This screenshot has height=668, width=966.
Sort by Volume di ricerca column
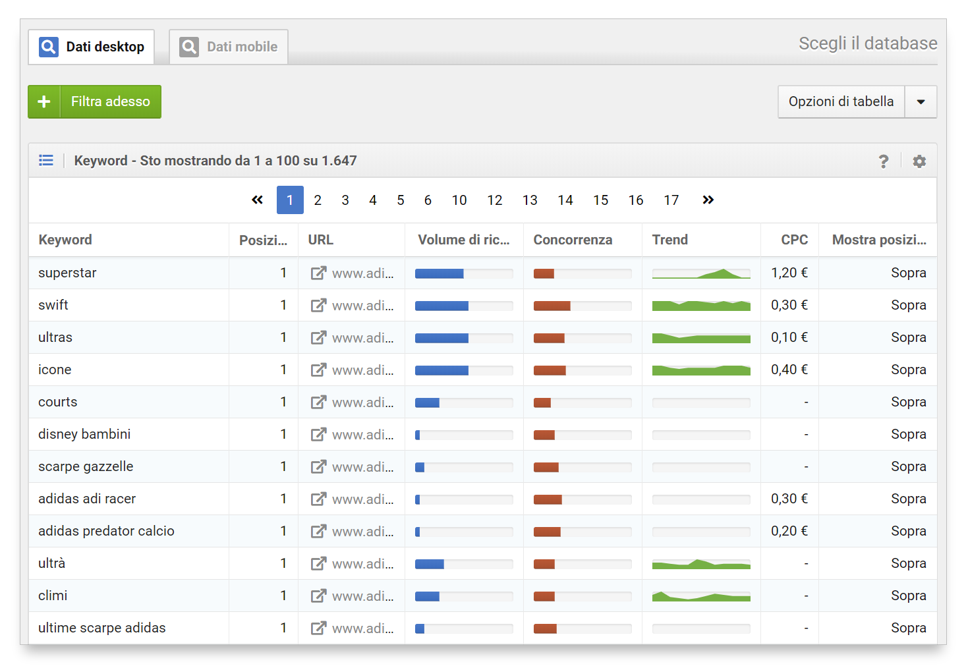pyautogui.click(x=463, y=240)
